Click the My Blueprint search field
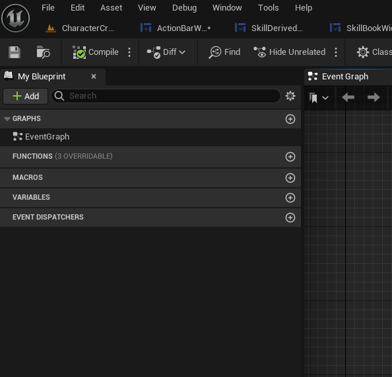The image size is (392, 377). pyautogui.click(x=166, y=96)
